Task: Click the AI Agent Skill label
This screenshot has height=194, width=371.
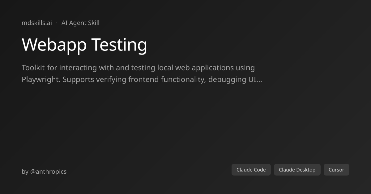Action: click(80, 23)
